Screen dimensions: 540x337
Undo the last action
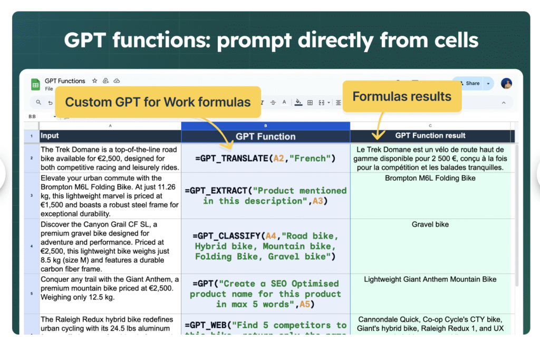click(50, 103)
